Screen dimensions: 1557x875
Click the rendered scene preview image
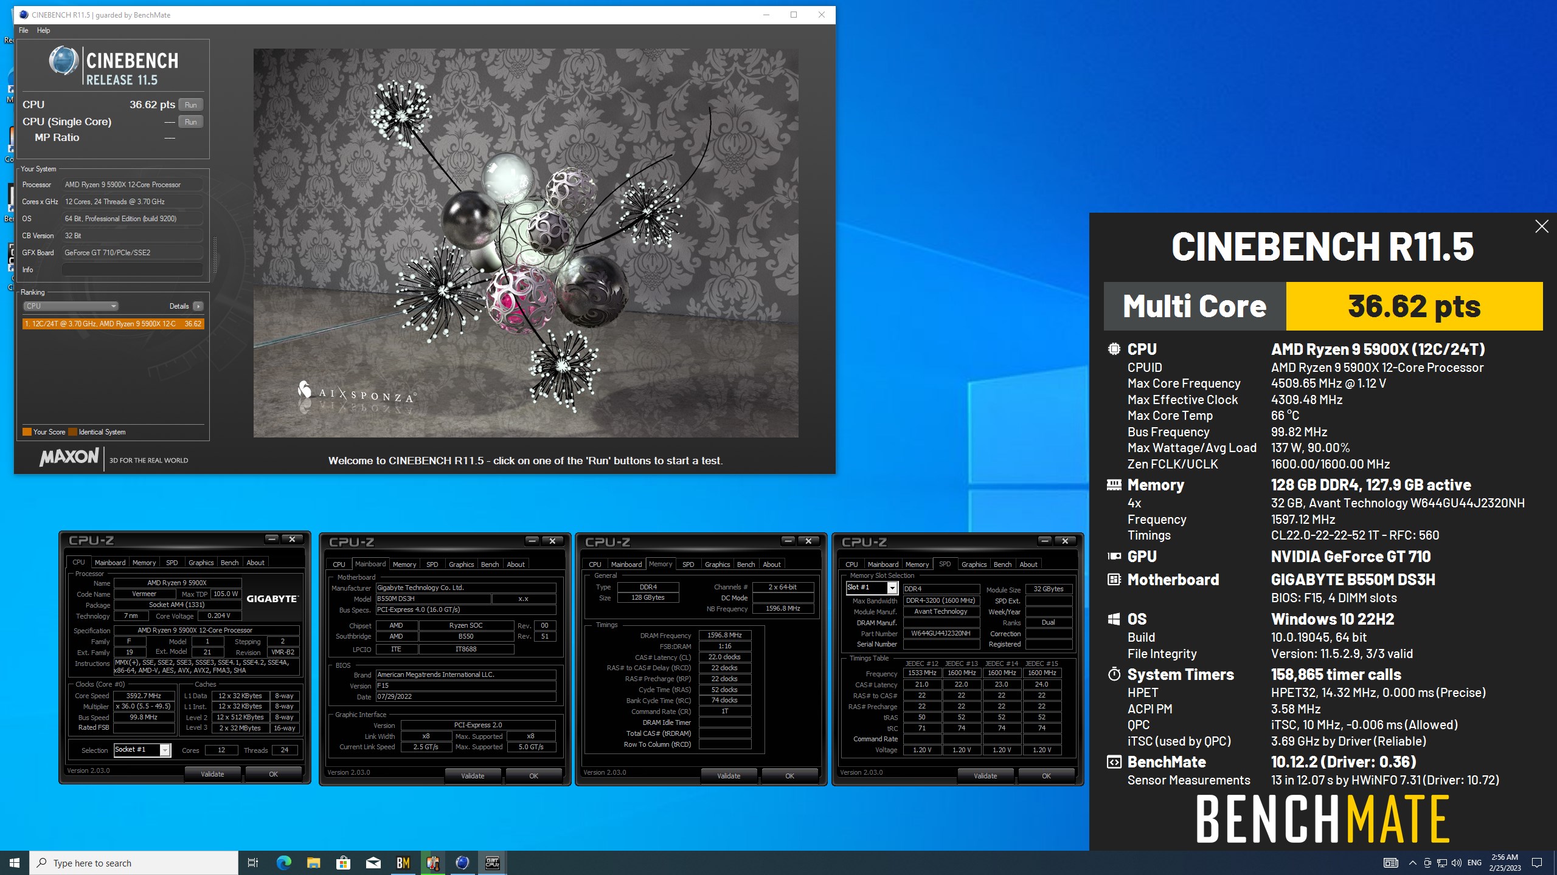click(x=526, y=243)
